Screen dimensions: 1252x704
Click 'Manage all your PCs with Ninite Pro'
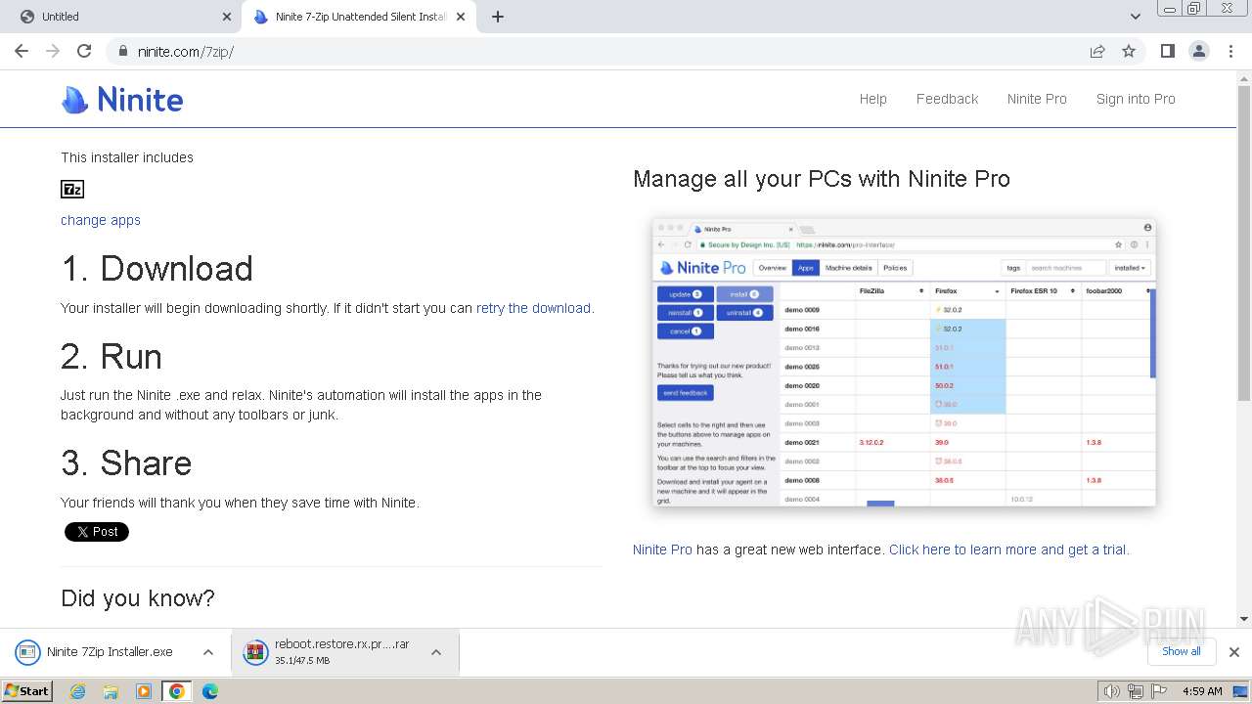[x=822, y=179]
